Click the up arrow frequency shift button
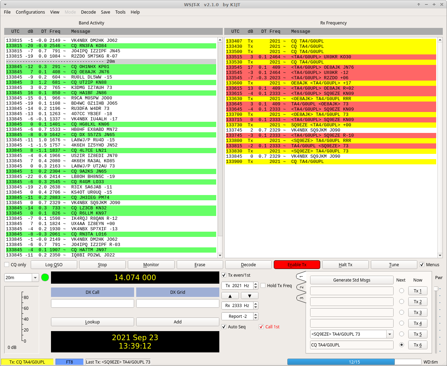 coord(230,296)
